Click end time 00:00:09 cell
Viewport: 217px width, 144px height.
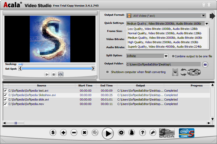point(107,91)
